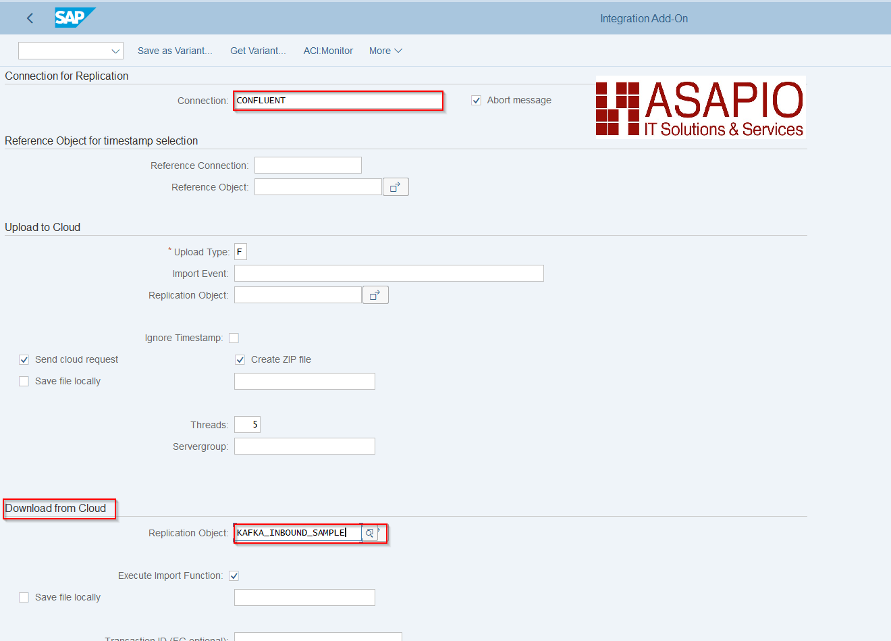891x641 pixels.
Task: Expand the More menu
Action: click(385, 51)
